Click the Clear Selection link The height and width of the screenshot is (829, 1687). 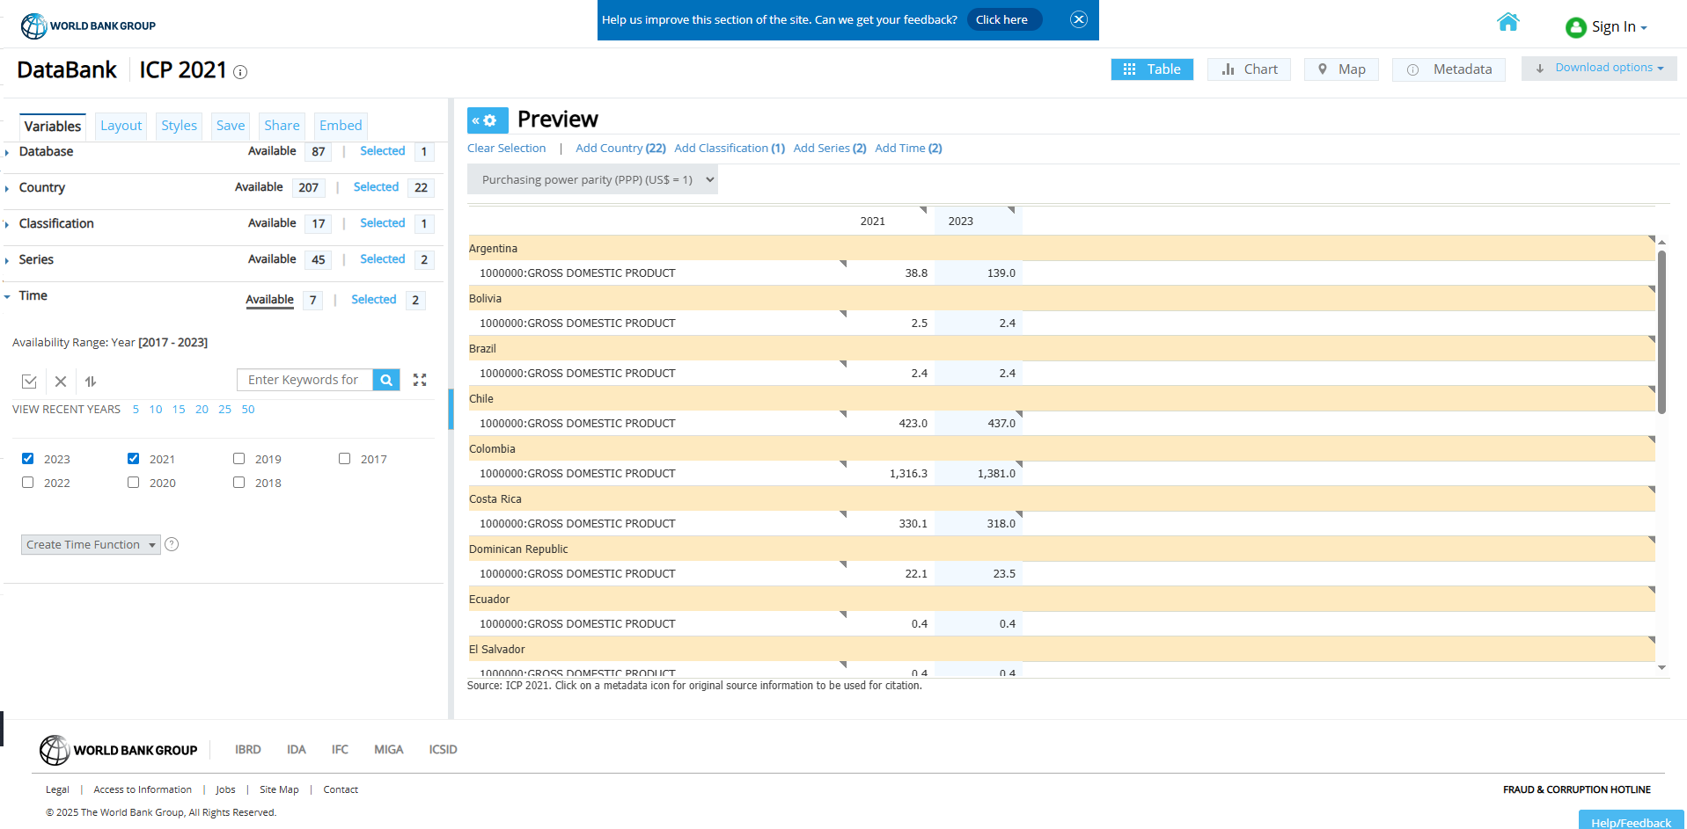pyautogui.click(x=506, y=148)
